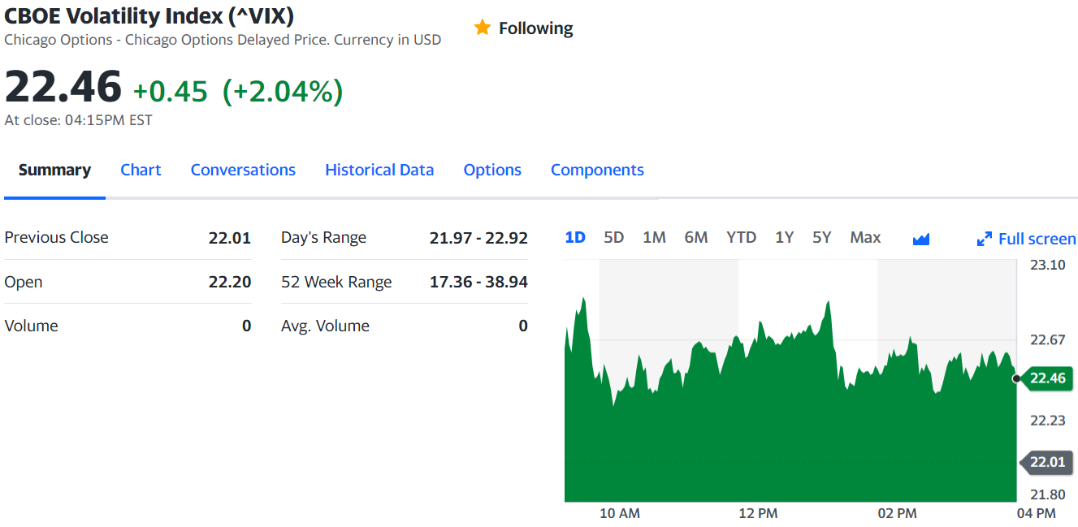Click the (+2.04%) percent change
Screen dimensions: 1078x527
point(283,92)
